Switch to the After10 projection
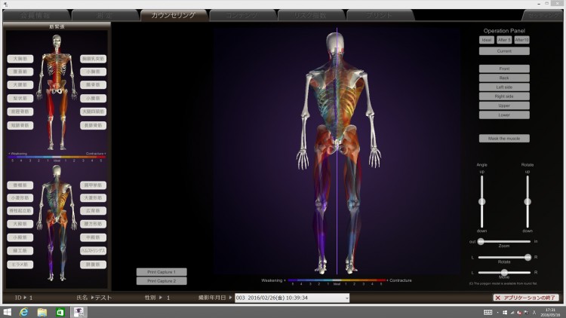The image size is (566, 318). [x=521, y=40]
